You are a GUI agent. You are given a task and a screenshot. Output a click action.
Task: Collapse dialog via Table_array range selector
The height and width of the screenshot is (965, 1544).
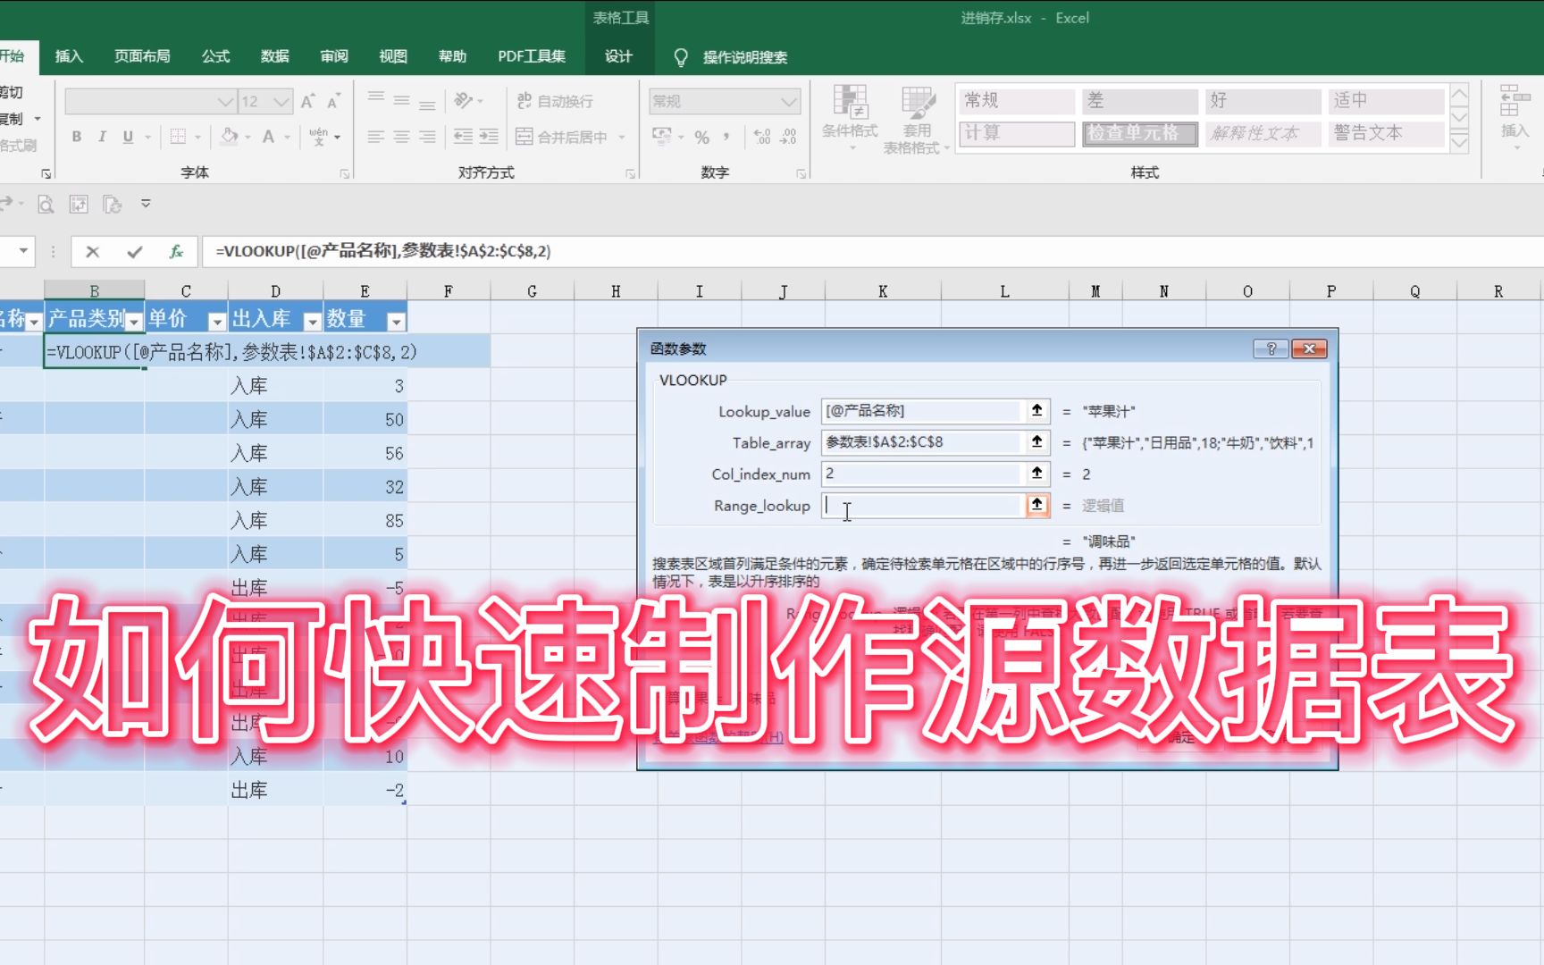[1036, 442]
